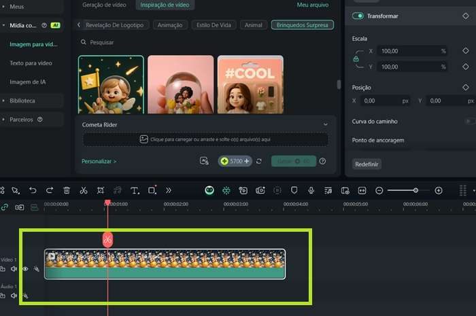Click the red scissors on the playhead

[107, 239]
